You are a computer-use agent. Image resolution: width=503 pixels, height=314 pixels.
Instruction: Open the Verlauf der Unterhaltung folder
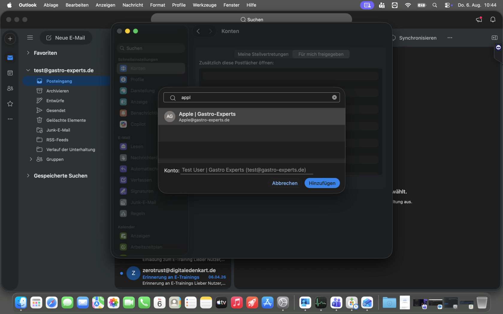pos(66,150)
